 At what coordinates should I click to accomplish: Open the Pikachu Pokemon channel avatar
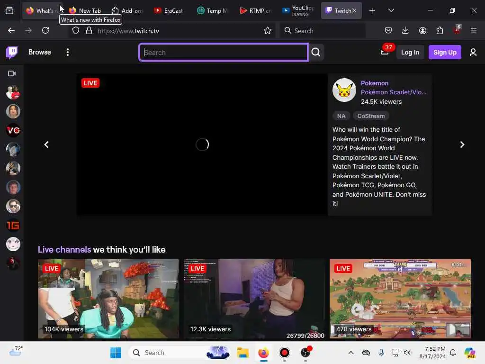pyautogui.click(x=344, y=90)
